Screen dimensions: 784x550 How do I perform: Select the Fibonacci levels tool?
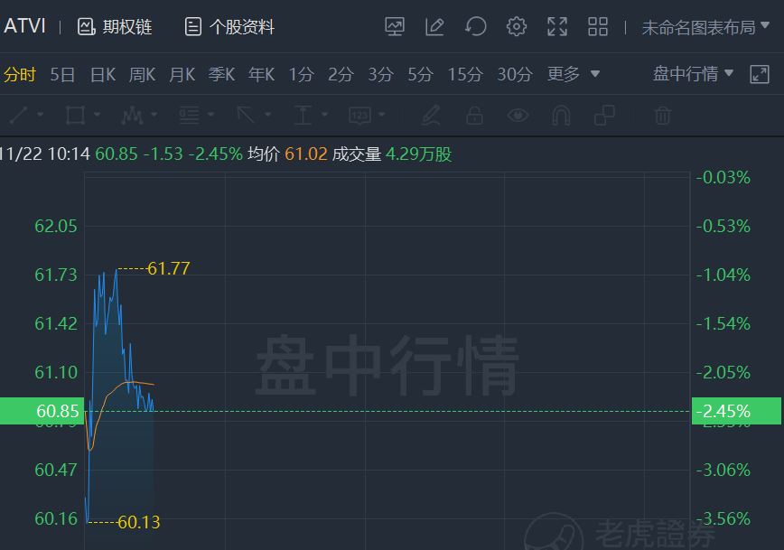pos(190,115)
